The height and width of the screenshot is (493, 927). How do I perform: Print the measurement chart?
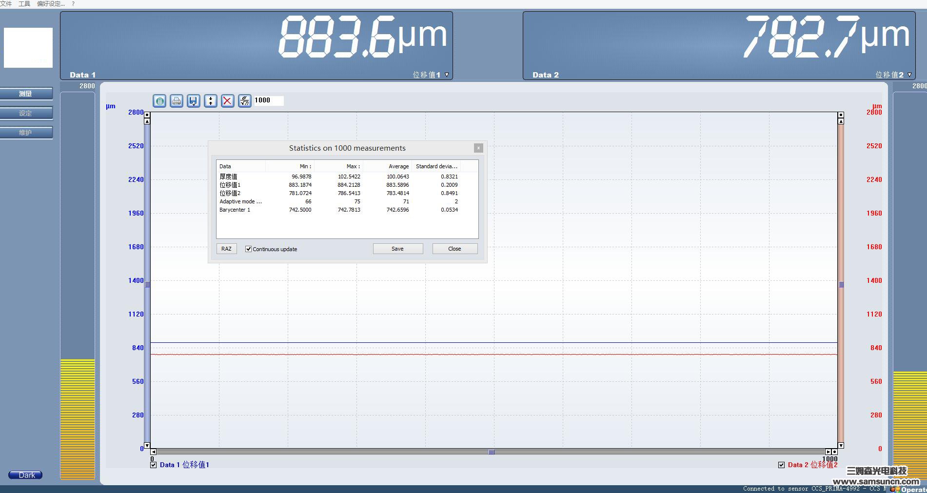pos(177,101)
